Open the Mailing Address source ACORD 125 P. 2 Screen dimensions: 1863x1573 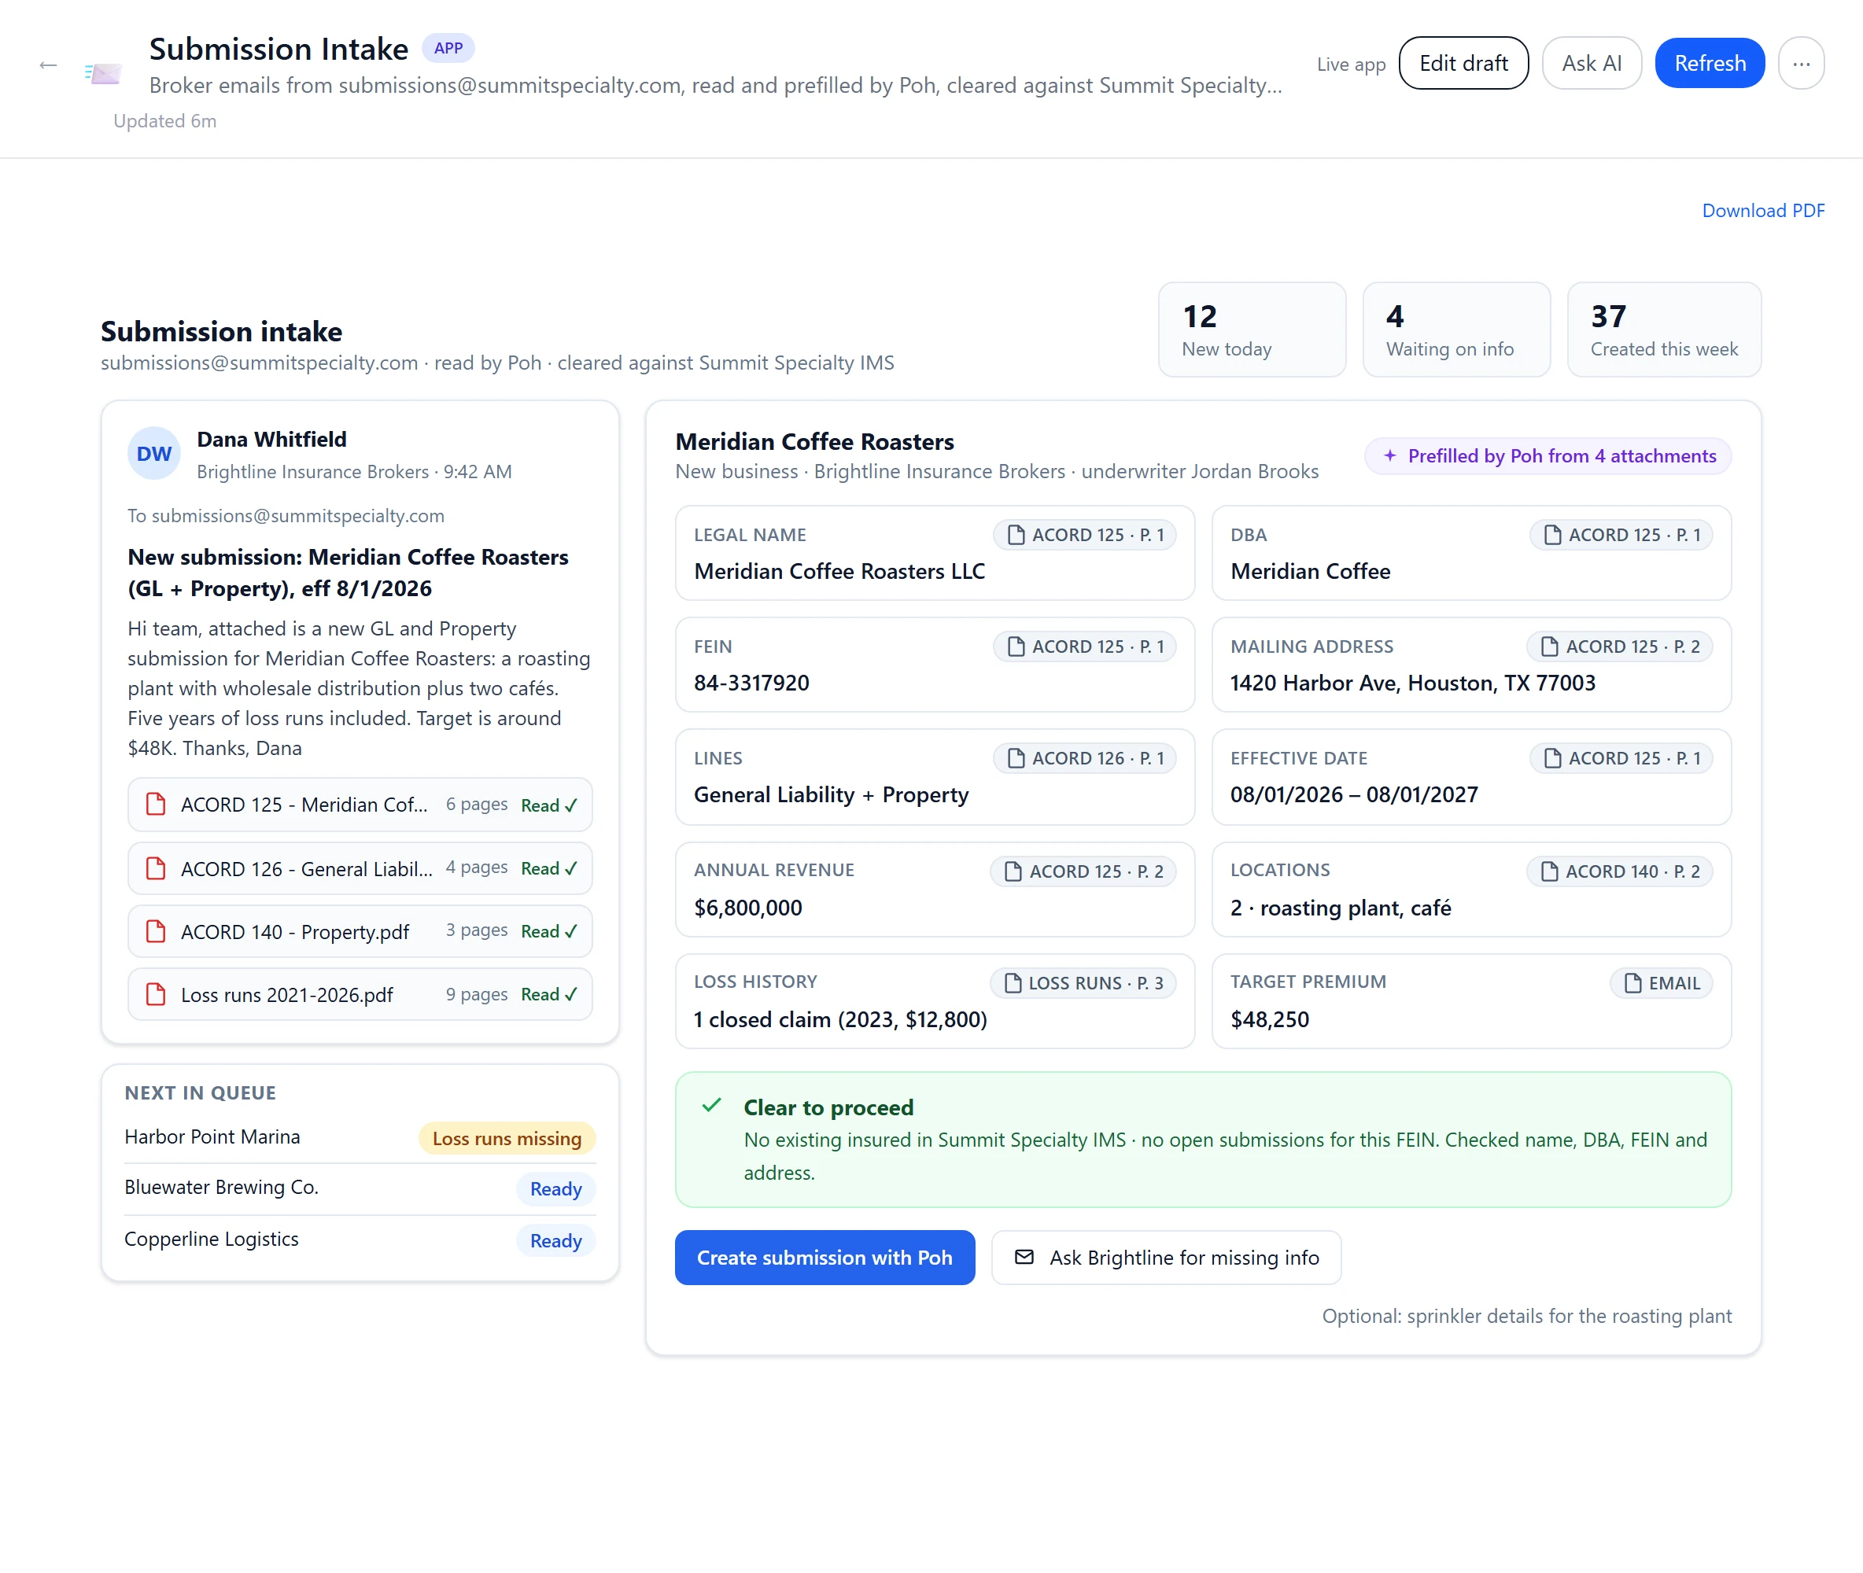(1620, 647)
